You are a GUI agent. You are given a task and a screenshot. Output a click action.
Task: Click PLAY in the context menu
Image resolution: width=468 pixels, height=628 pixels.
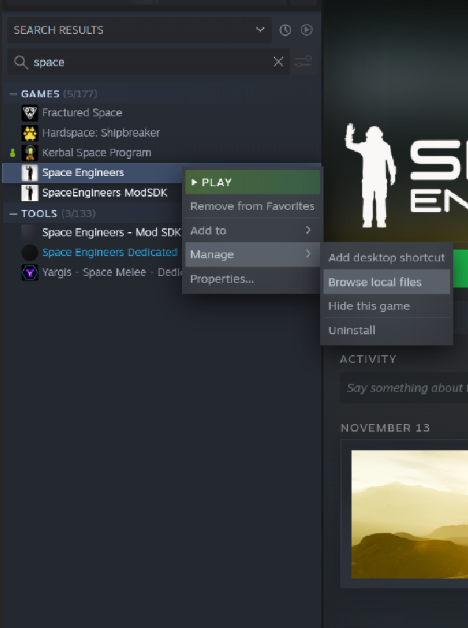(x=253, y=183)
